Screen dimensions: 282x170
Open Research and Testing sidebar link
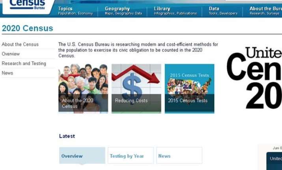(x=24, y=64)
